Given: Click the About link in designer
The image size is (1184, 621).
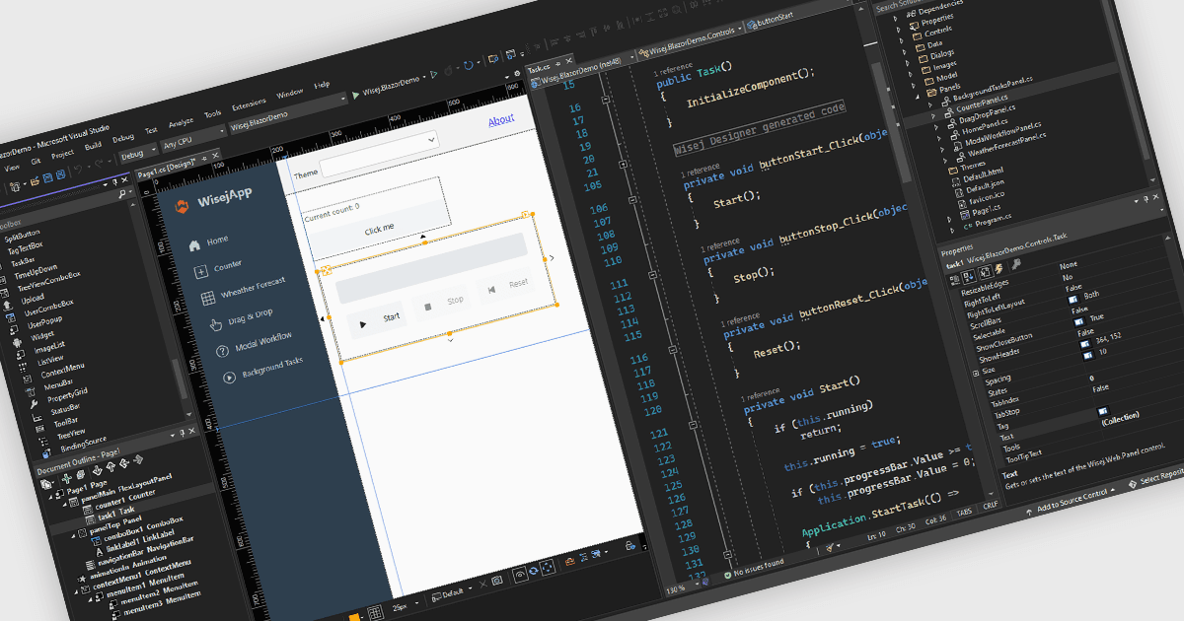Looking at the screenshot, I should [501, 119].
